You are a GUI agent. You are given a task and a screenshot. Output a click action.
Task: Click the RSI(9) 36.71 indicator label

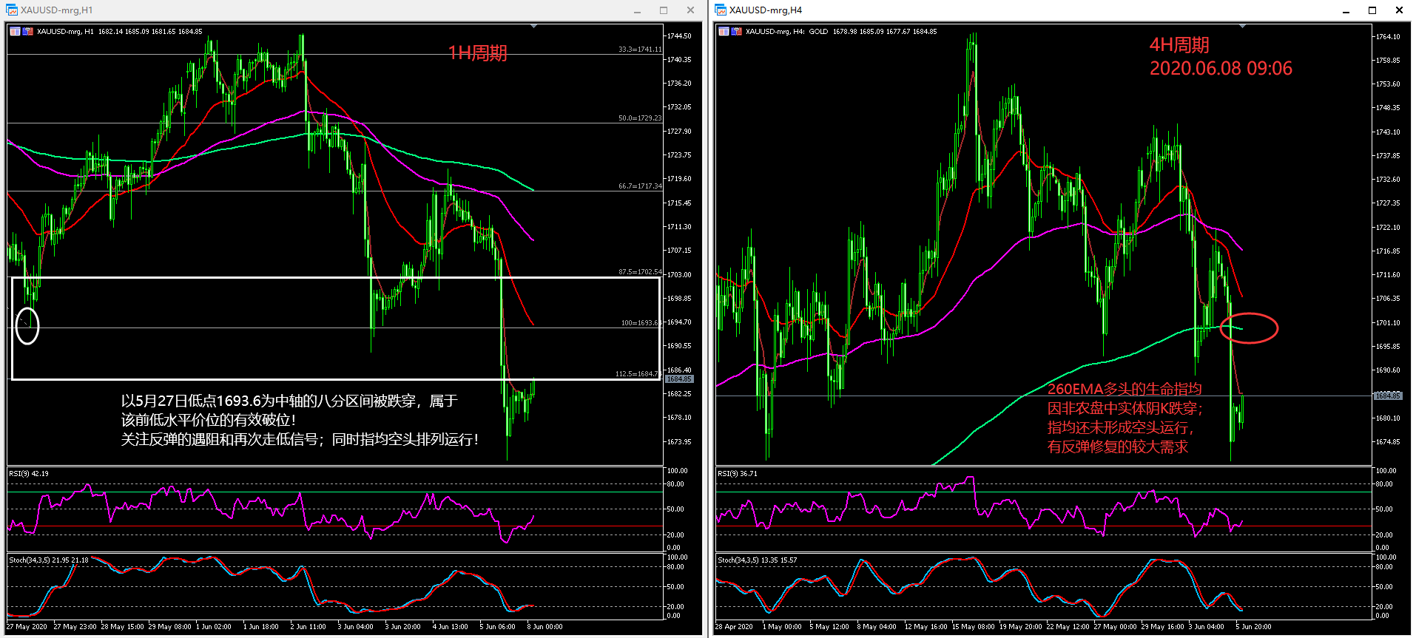[738, 474]
